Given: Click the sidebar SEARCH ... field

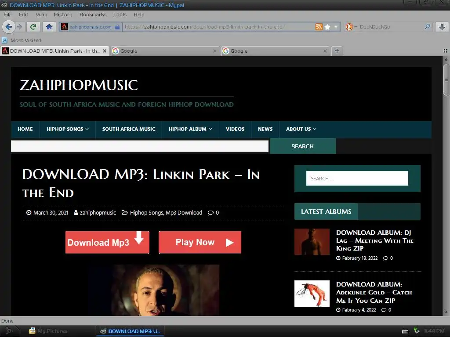Looking at the screenshot, I should point(357,179).
